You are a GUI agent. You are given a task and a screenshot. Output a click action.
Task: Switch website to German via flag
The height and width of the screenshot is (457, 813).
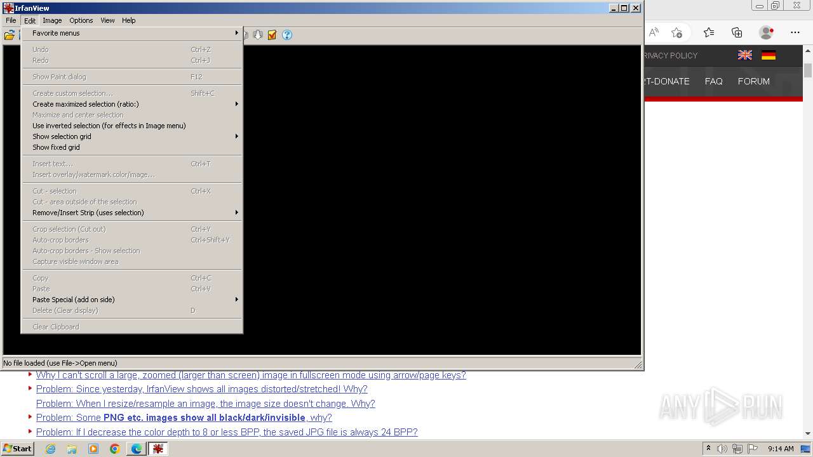pos(769,55)
